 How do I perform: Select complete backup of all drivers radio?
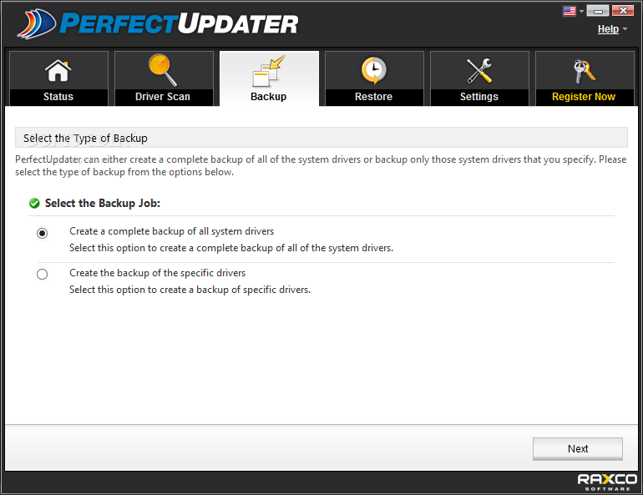[x=42, y=233]
